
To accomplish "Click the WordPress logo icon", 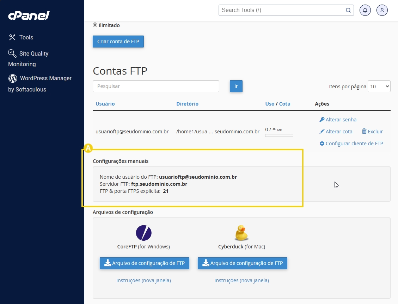I will coord(13,78).
